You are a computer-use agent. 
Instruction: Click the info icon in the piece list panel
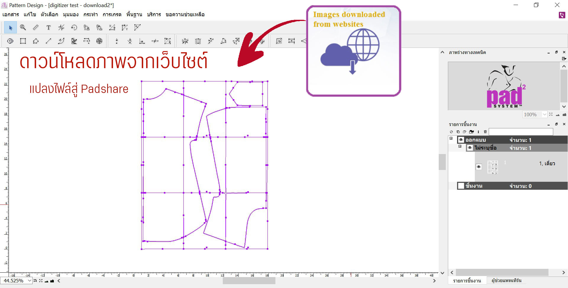(x=478, y=132)
